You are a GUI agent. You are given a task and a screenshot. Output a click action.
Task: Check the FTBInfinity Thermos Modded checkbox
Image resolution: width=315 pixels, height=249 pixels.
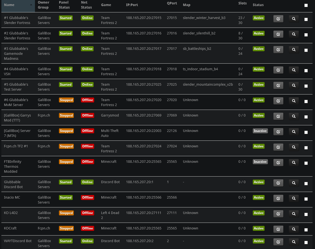pos(306,163)
